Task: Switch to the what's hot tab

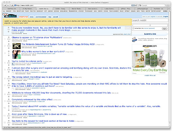Action: click(x=23, y=17)
